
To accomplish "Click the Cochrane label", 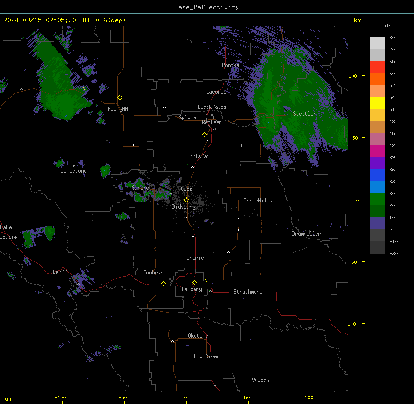I will [x=155, y=273].
